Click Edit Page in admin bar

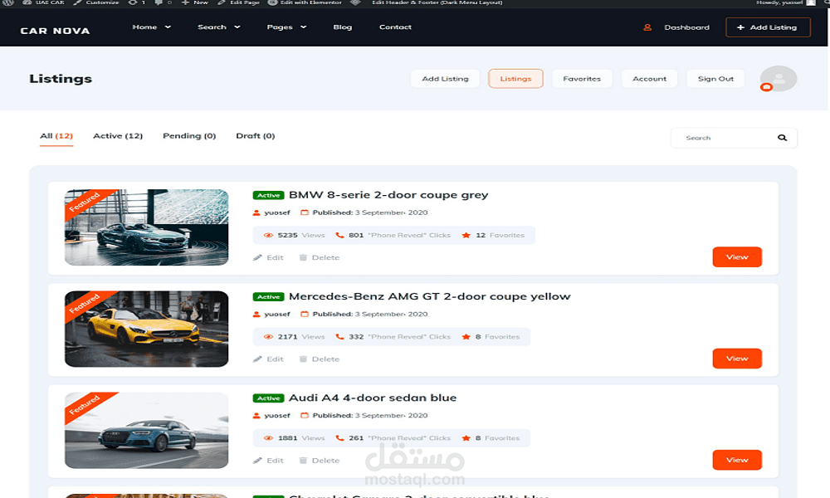[x=238, y=2]
